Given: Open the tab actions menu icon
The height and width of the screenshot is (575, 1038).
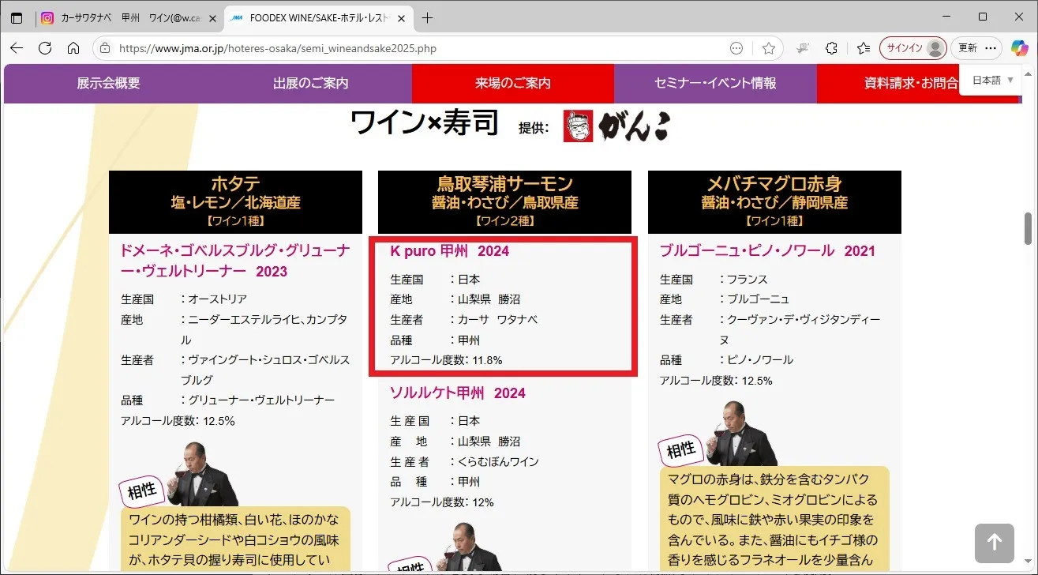Looking at the screenshot, I should [17, 17].
